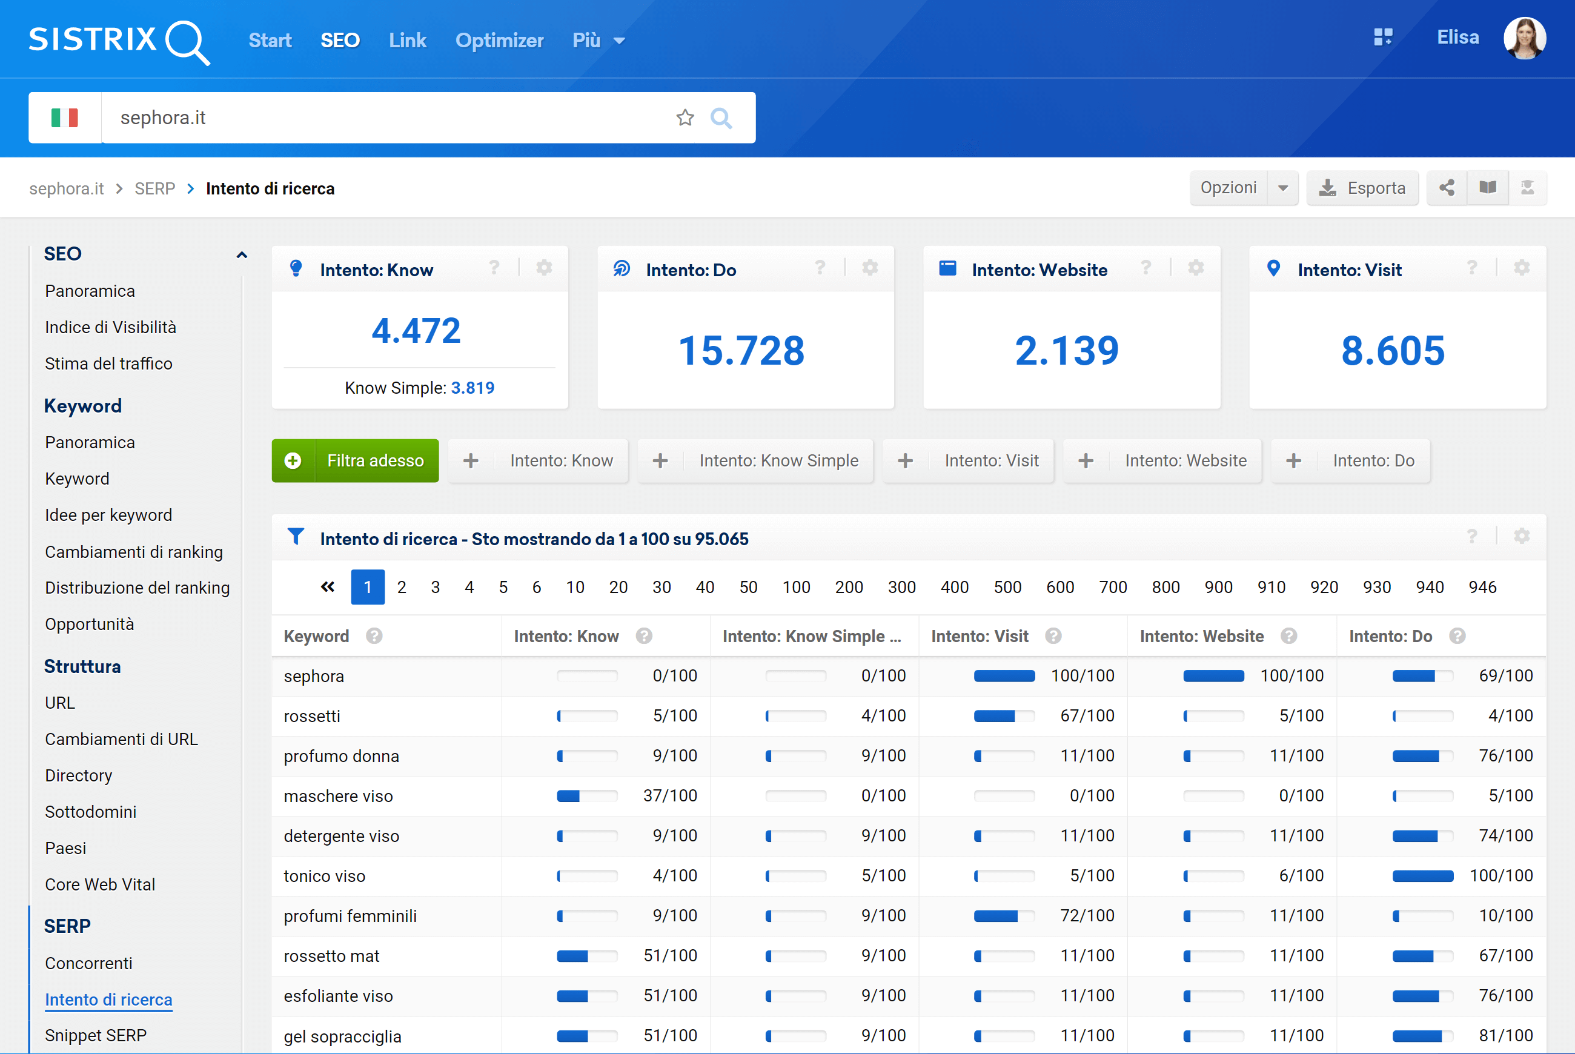This screenshot has height=1054, width=1575.
Task: Open settings gear on Intento: Visit card
Action: (1522, 268)
